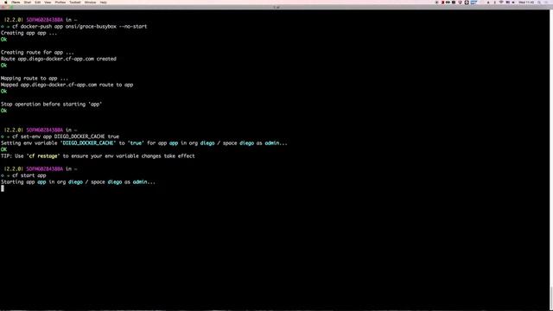Click 'admin...' in the Starting app line
Viewport: 553px width, 311px height.
(144, 182)
